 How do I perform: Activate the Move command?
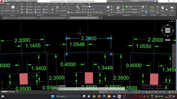29,7
